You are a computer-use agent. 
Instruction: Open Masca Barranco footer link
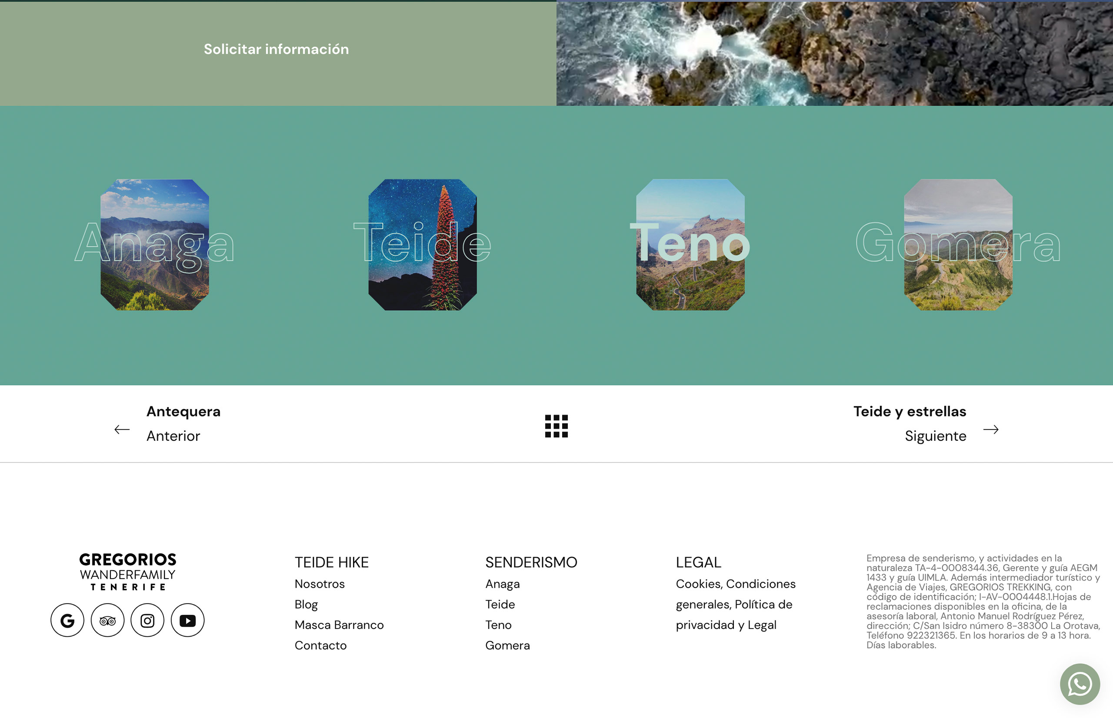click(339, 625)
